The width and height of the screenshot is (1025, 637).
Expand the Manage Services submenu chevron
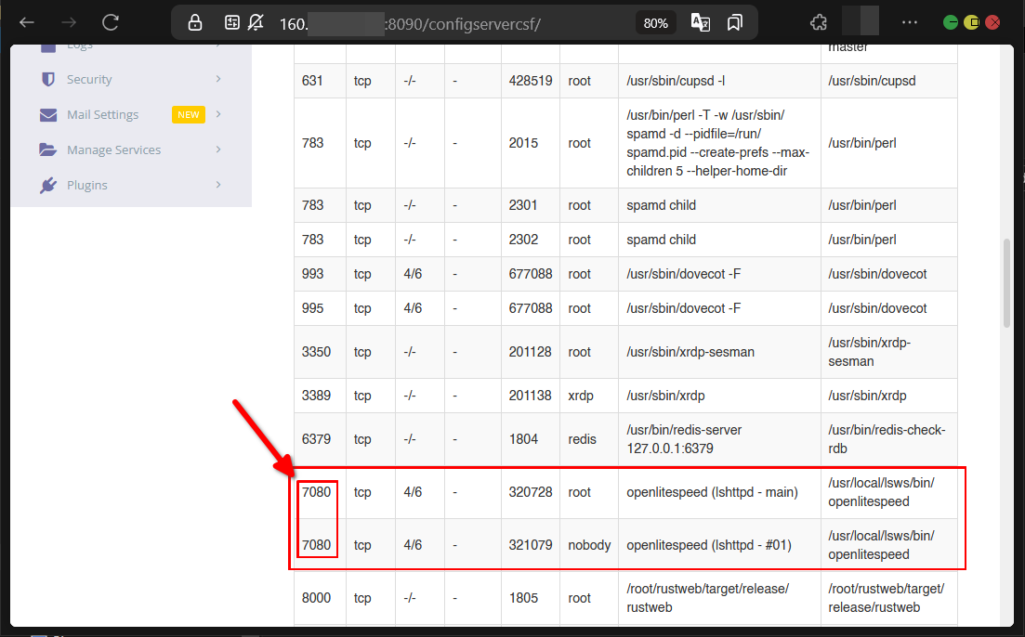[x=218, y=149]
